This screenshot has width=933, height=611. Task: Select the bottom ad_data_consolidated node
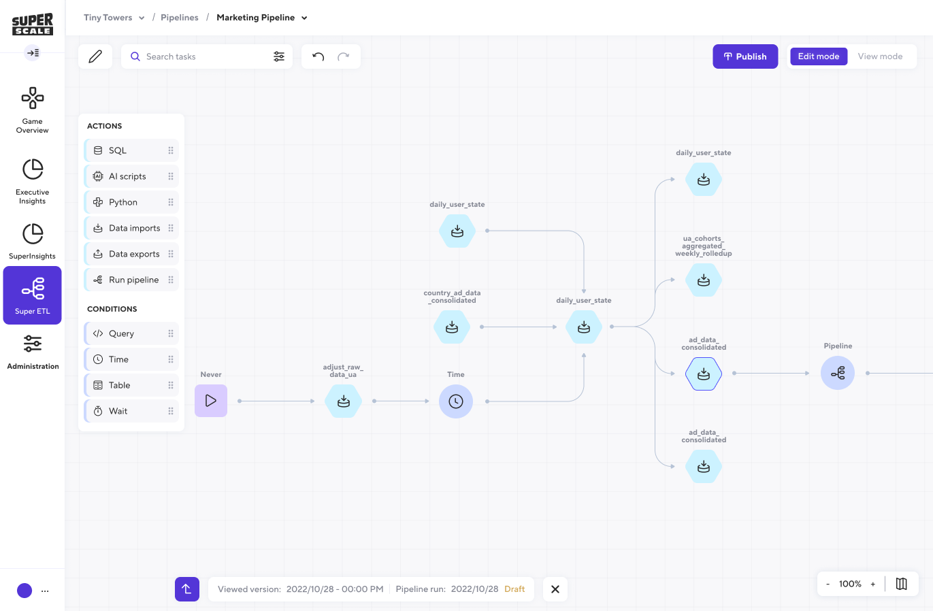tap(704, 467)
